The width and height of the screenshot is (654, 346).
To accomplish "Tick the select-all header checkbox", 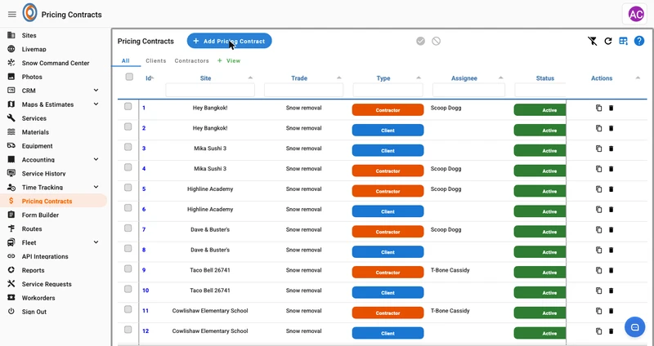I will tap(129, 77).
